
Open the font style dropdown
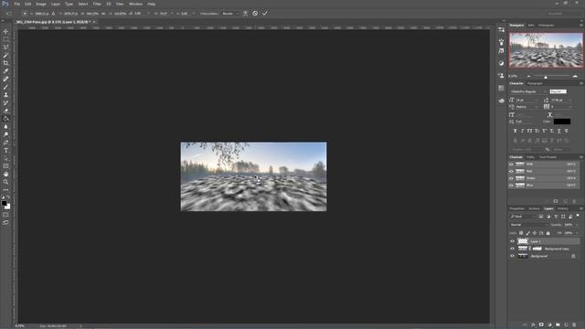pyautogui.click(x=558, y=91)
